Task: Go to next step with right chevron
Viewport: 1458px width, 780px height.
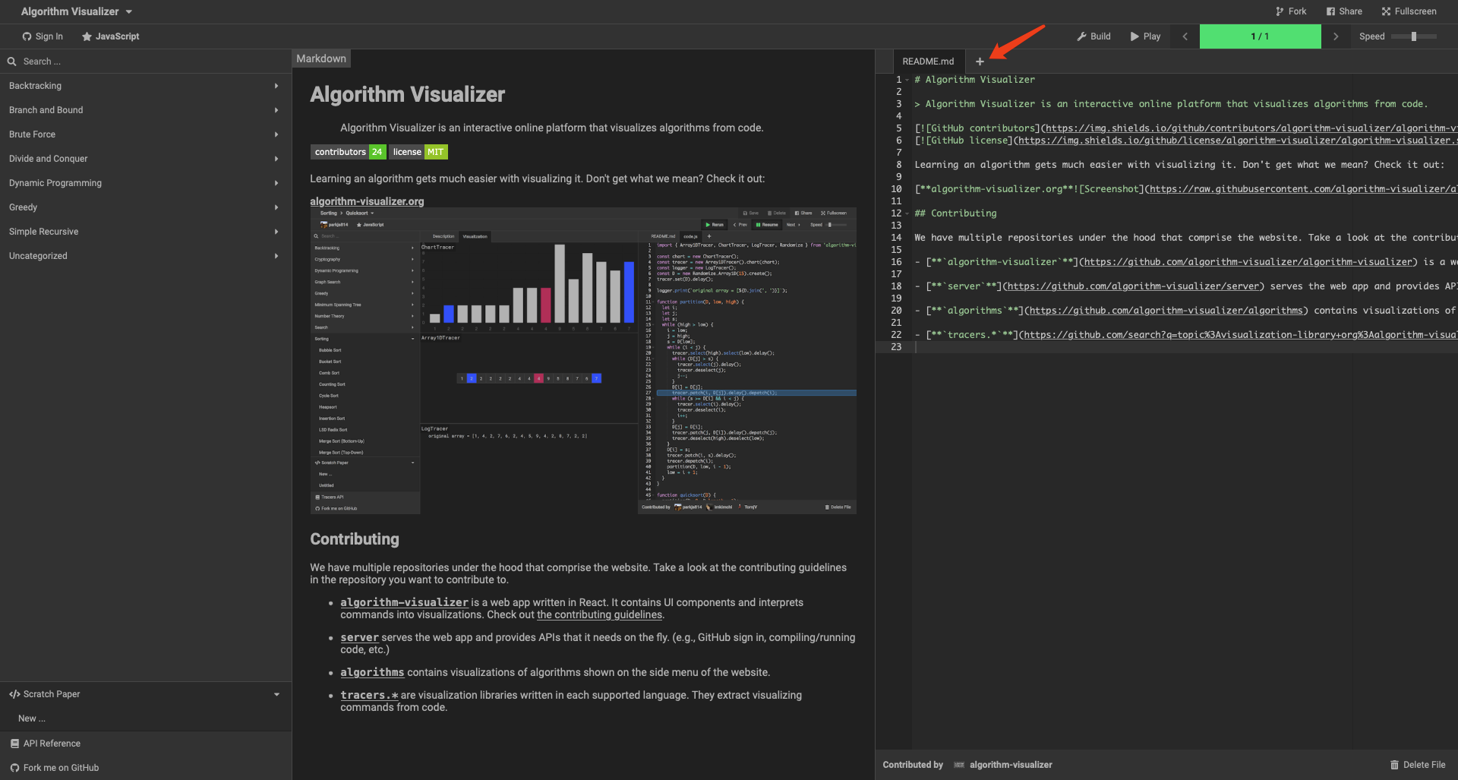Action: point(1336,36)
